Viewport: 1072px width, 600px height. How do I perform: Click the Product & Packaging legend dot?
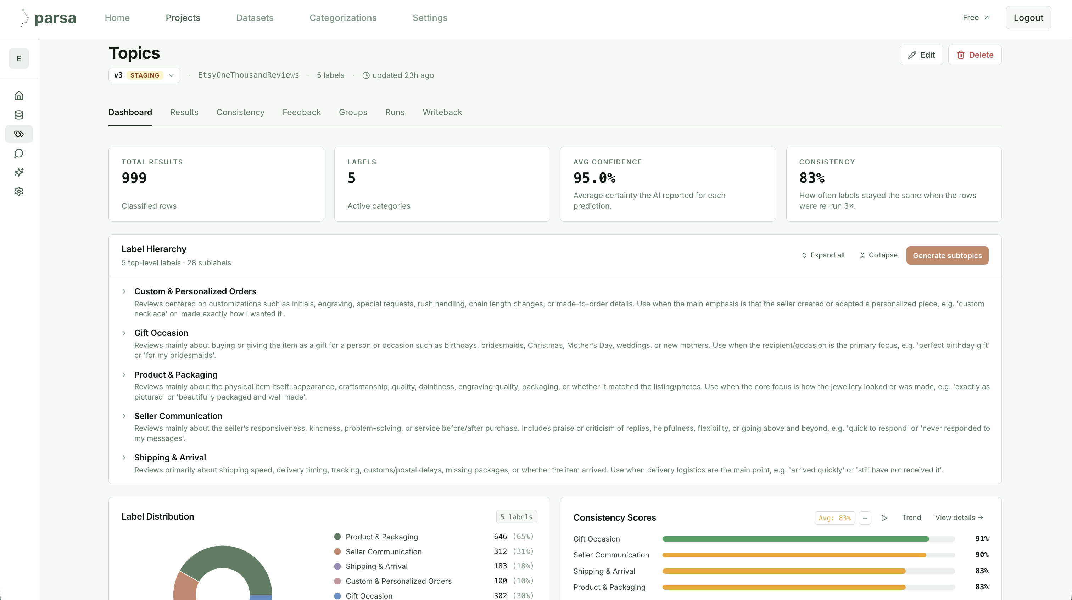click(337, 537)
